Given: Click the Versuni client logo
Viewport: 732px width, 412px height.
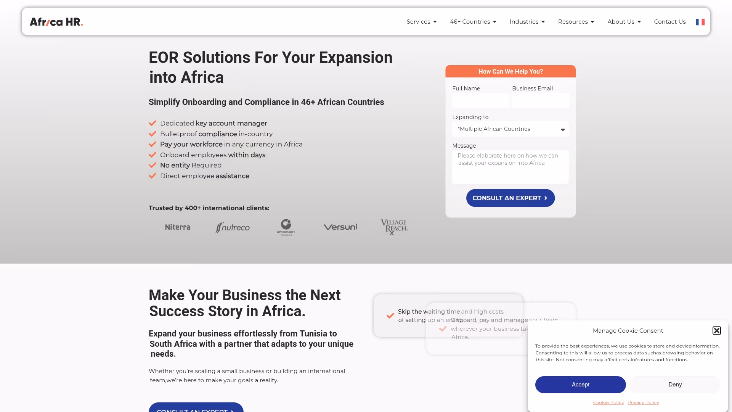Looking at the screenshot, I should (x=340, y=227).
